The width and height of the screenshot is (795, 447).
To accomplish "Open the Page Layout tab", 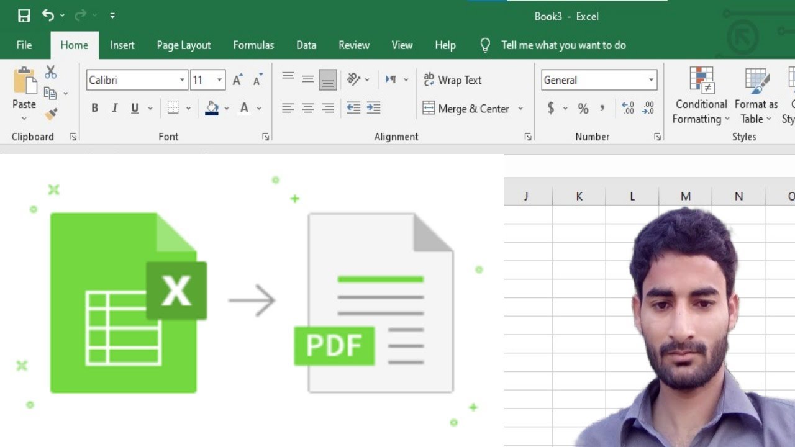I will (184, 45).
